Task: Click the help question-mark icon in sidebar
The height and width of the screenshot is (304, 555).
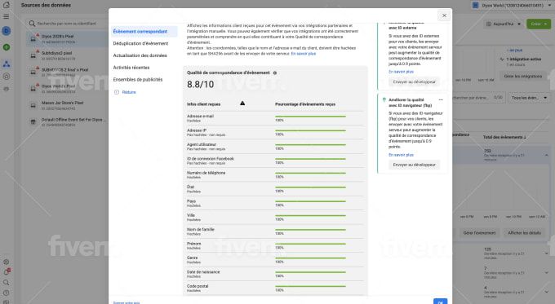Action: [6, 293]
